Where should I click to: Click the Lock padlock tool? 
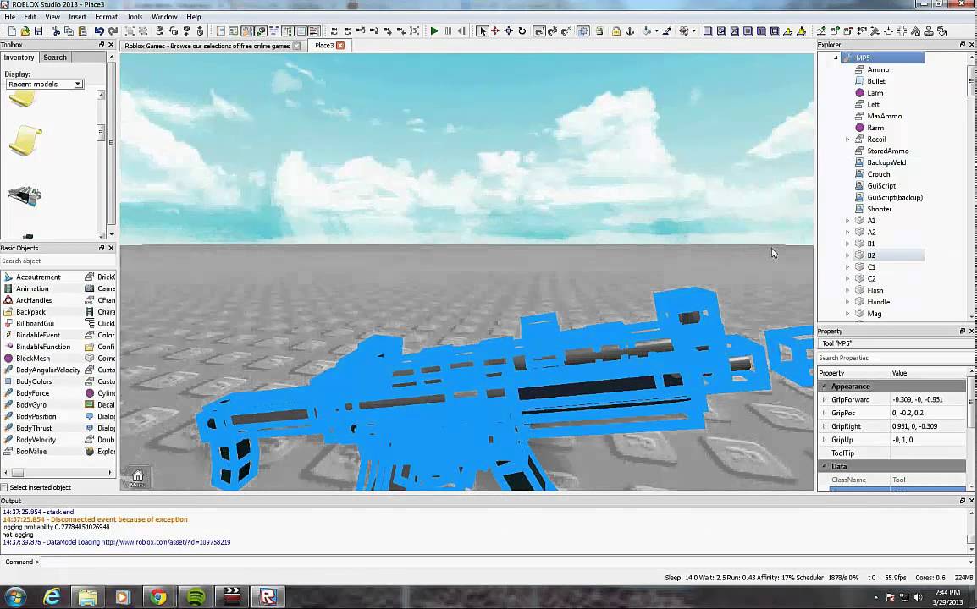pyautogui.click(x=615, y=30)
